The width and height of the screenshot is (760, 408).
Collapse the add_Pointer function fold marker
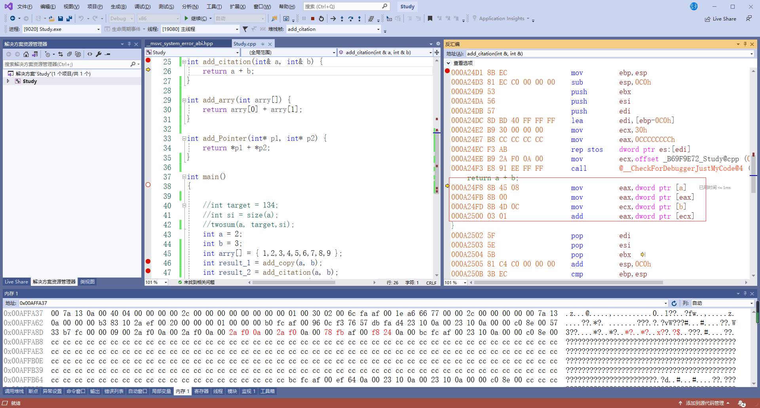(x=184, y=138)
